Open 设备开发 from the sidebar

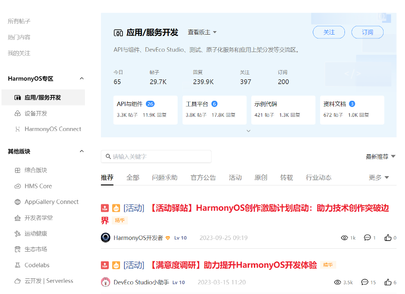click(36, 113)
